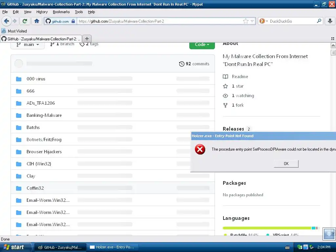Open the History menu
Viewport: 336px width, 252px height.
[x=42, y=12]
